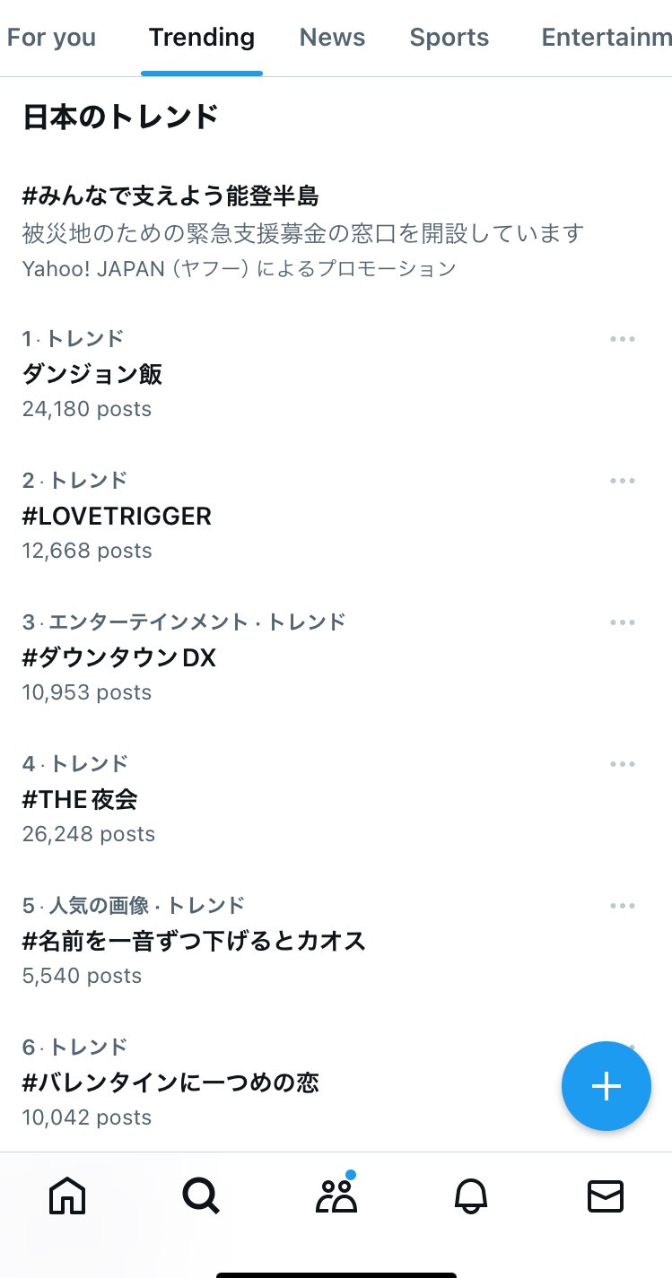Open promoted #みんなで支えよう能登半島 hashtag
The image size is (672, 1278).
[170, 196]
